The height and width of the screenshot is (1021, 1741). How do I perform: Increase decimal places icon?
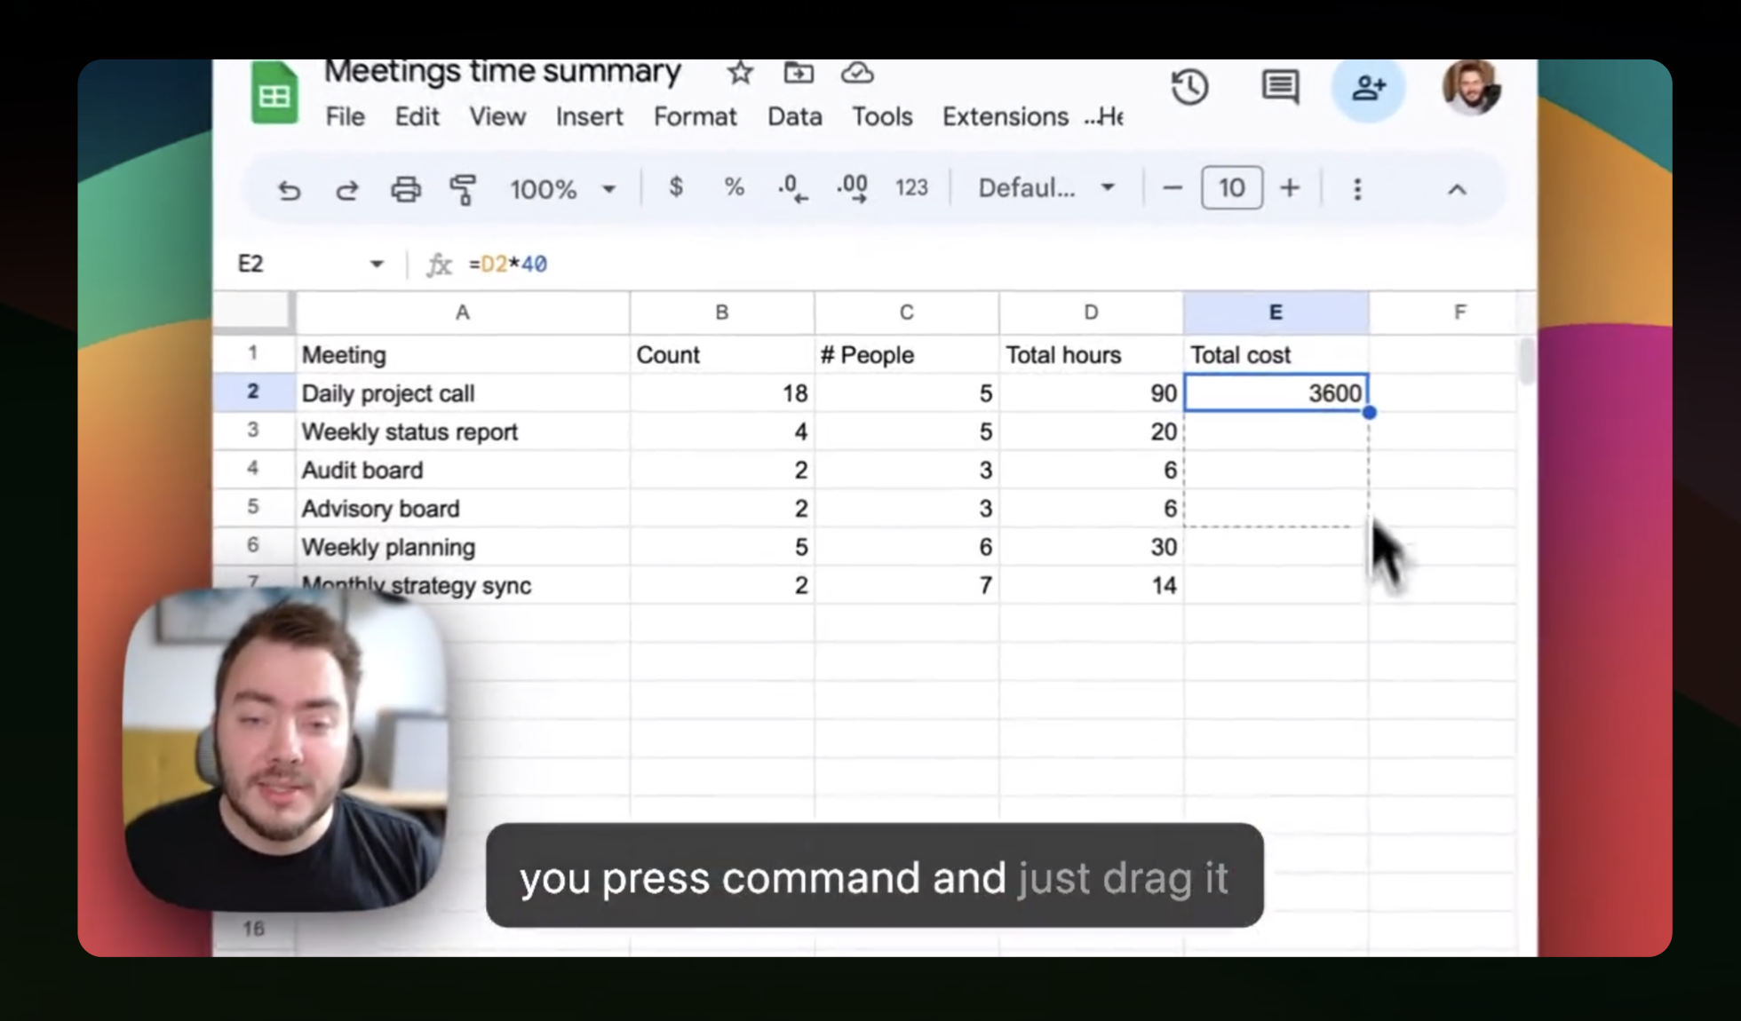[x=852, y=188]
